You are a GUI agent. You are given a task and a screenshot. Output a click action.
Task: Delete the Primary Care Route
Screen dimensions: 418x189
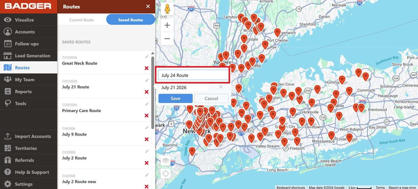[x=147, y=116]
